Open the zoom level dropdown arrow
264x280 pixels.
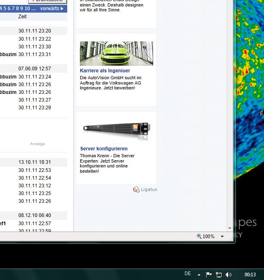[222, 237]
